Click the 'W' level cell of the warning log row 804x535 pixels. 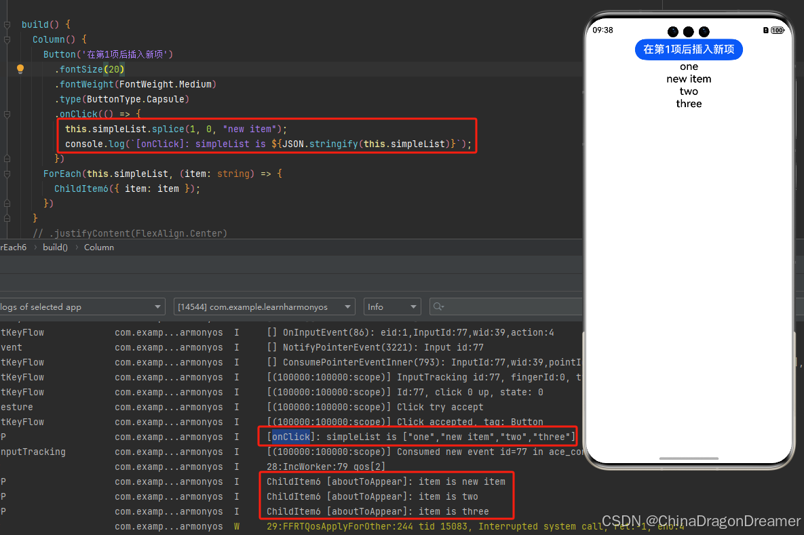pyautogui.click(x=237, y=526)
